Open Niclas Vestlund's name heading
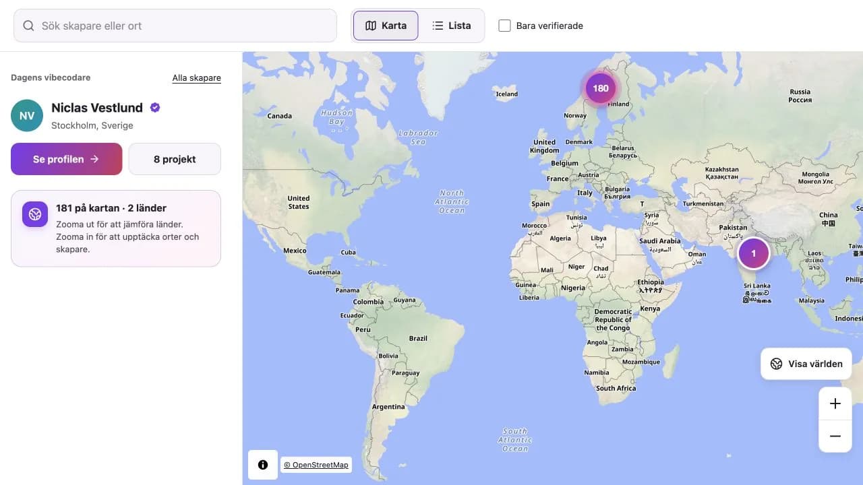863x485 pixels. pos(97,108)
